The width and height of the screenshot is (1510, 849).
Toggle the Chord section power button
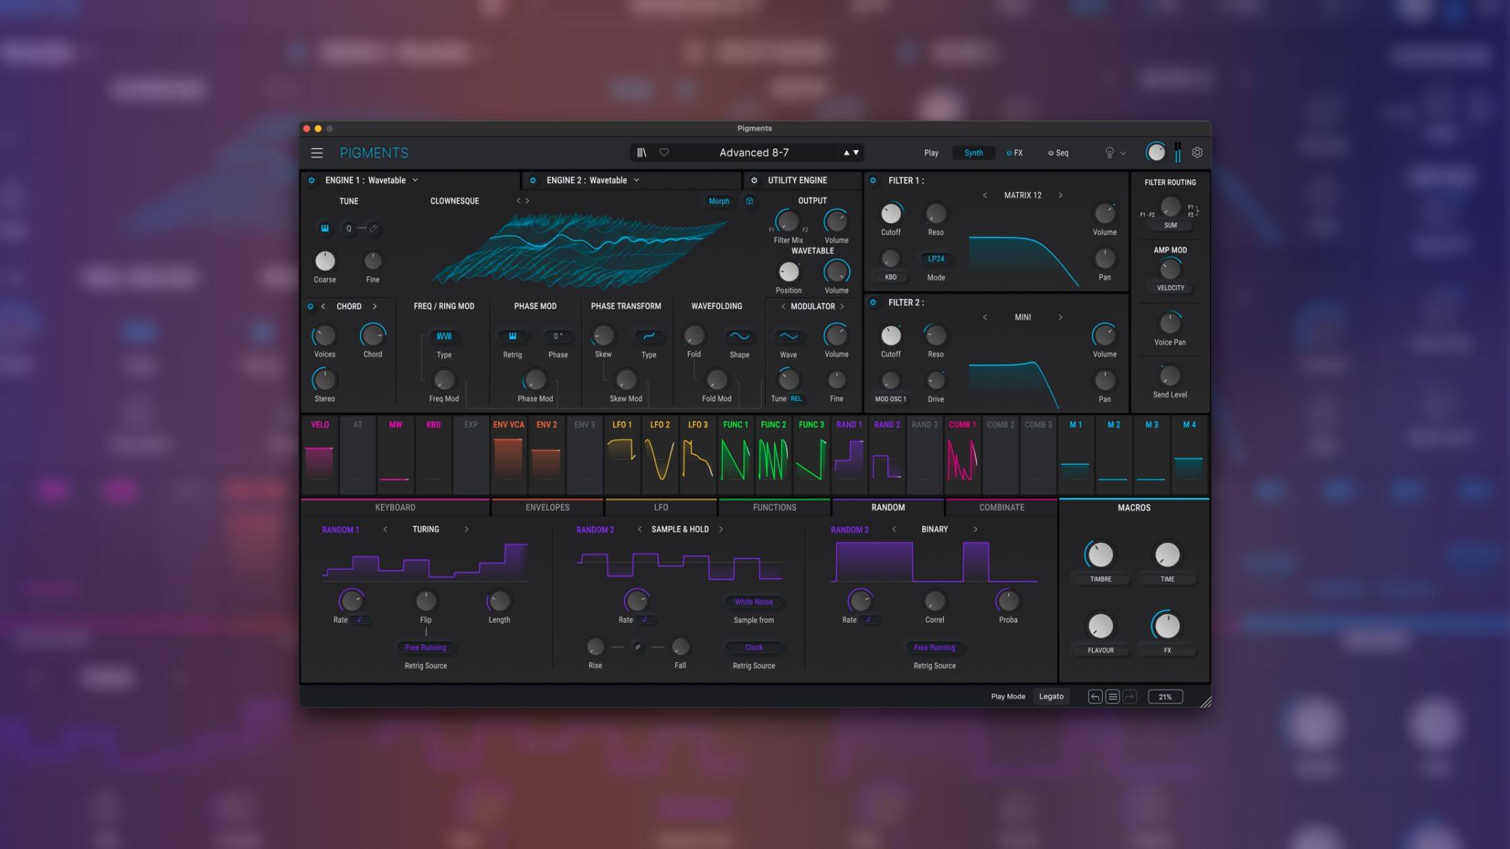[311, 307]
